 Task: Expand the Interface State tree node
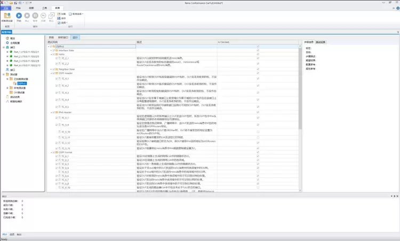51,50
